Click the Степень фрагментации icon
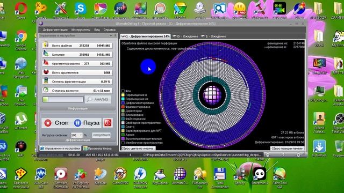Image resolution: width=344 pixels, height=193 pixels. (46, 81)
